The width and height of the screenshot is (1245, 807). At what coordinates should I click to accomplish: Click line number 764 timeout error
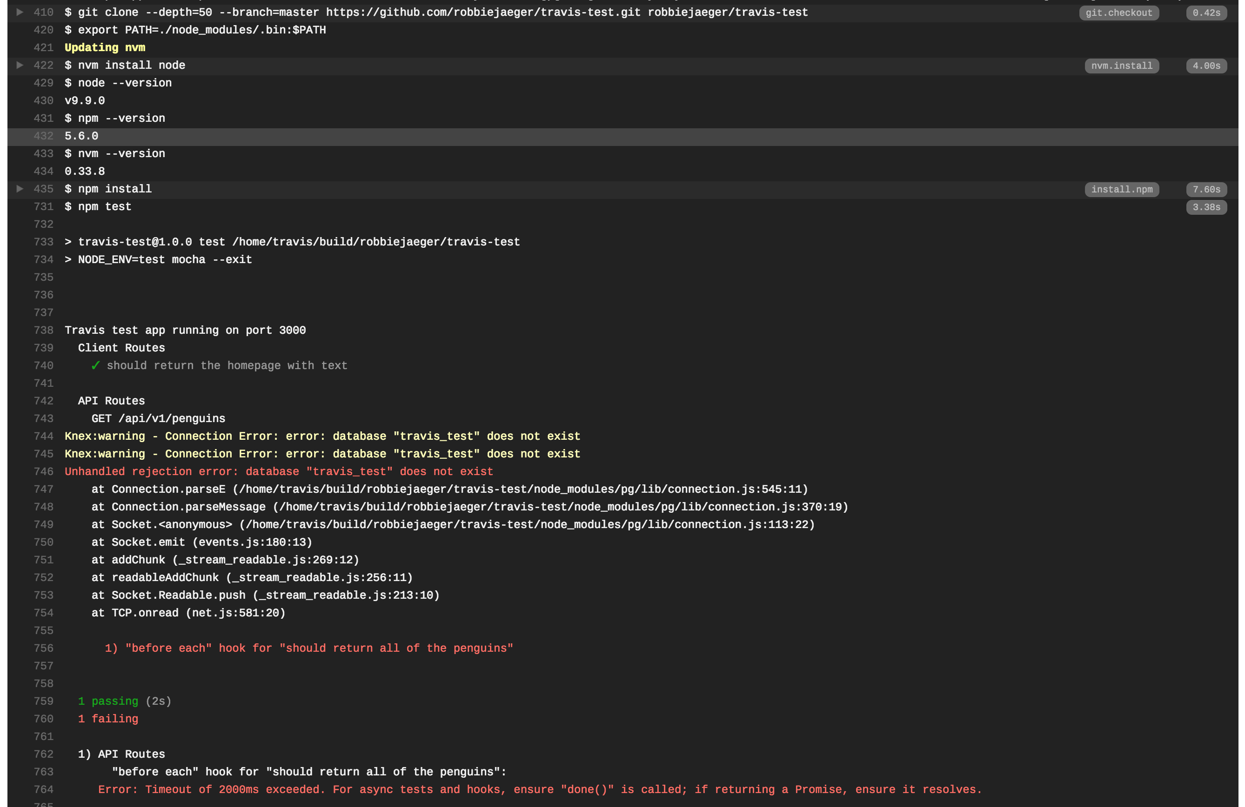(44, 789)
